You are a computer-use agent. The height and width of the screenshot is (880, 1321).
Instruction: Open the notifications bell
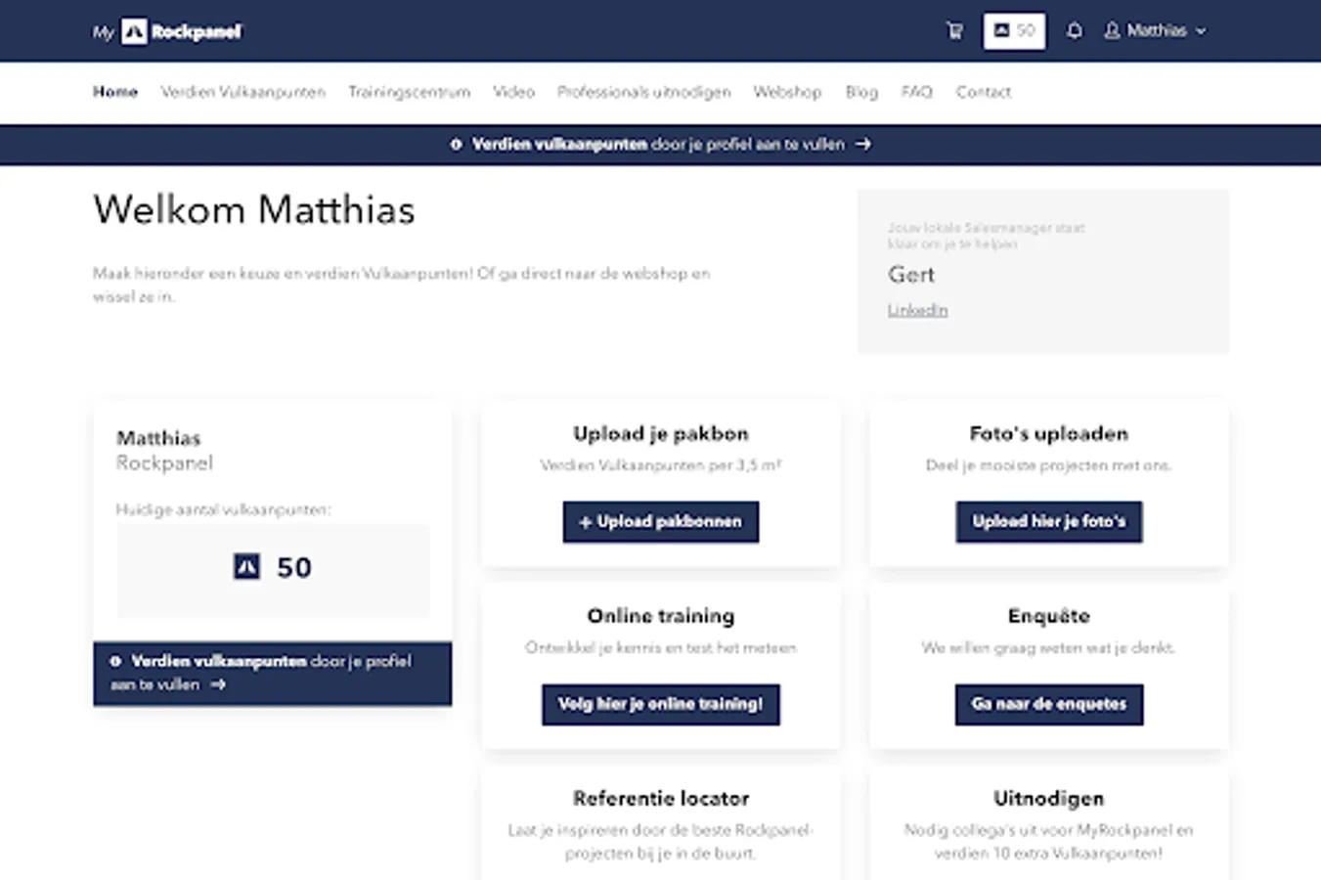1074,31
